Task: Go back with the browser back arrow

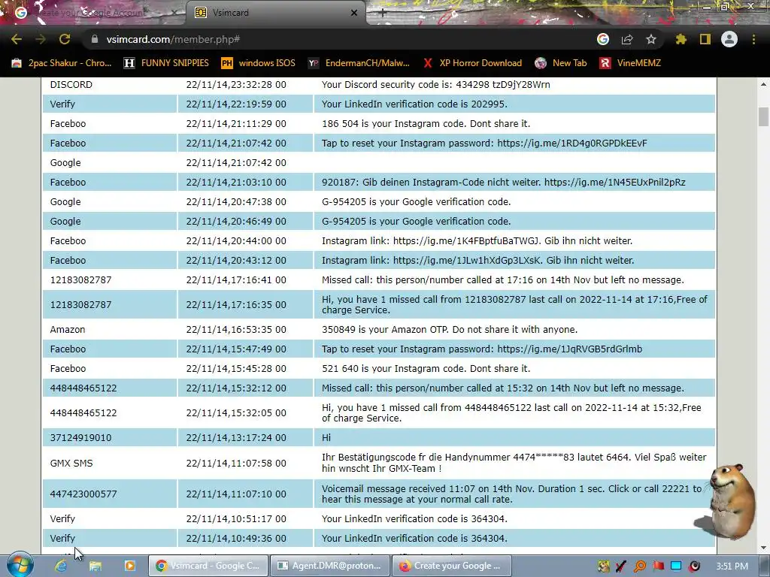Action: tap(17, 39)
